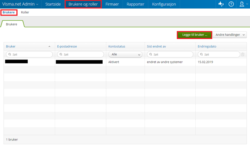250x147 pixels.
Task: Click the Legge til bruker button
Action: [194, 35]
